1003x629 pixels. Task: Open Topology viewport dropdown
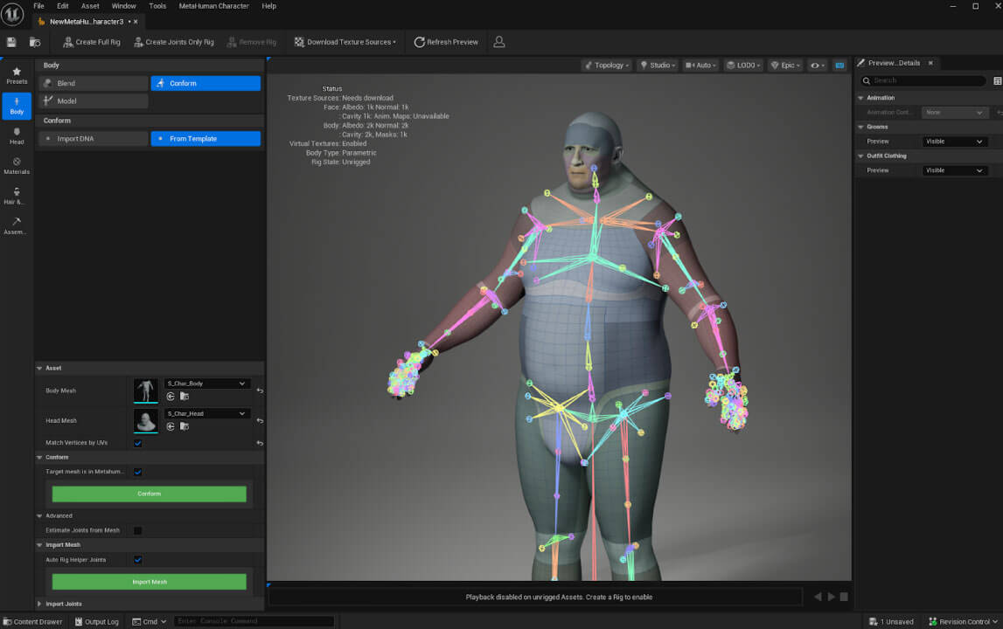pyautogui.click(x=607, y=66)
